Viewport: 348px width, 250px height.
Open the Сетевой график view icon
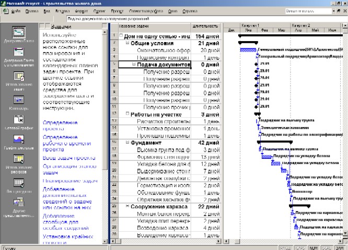[19, 119]
